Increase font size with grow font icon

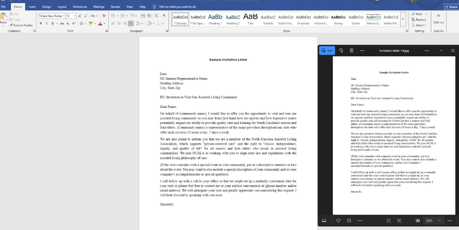point(80,16)
